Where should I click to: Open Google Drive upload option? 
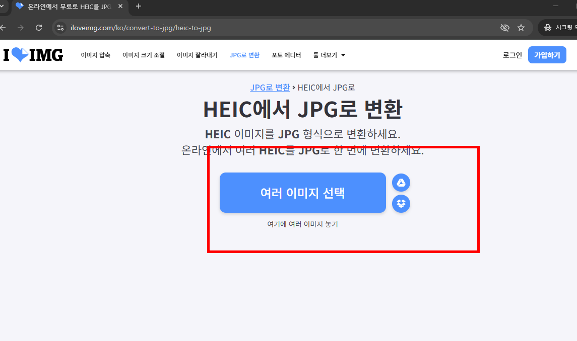click(x=401, y=183)
